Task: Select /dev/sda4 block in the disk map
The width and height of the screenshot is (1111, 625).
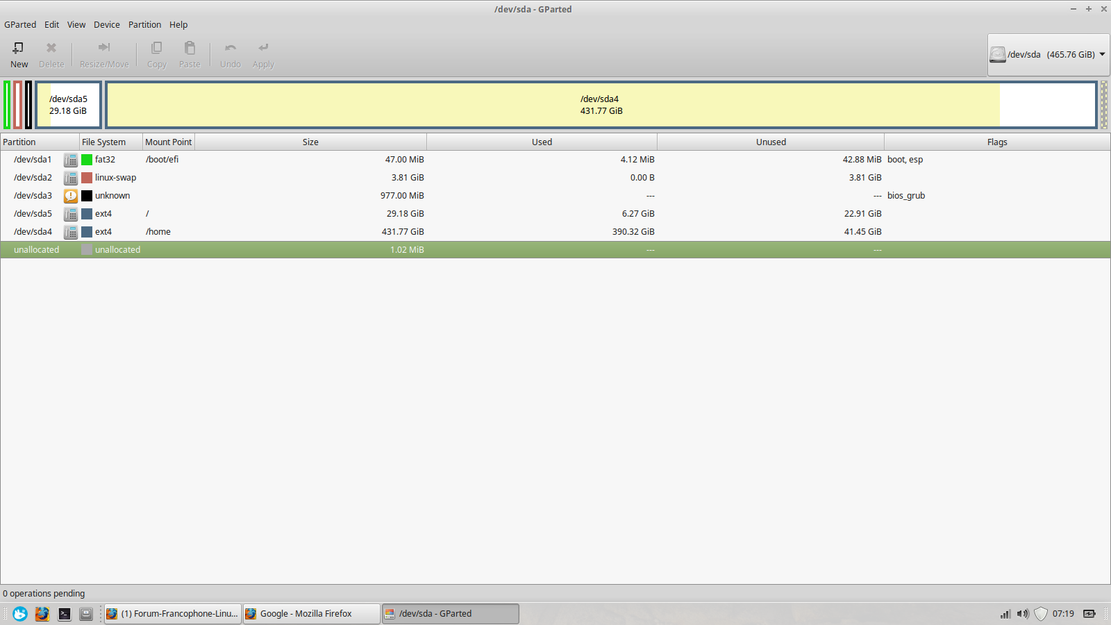Action: point(601,105)
